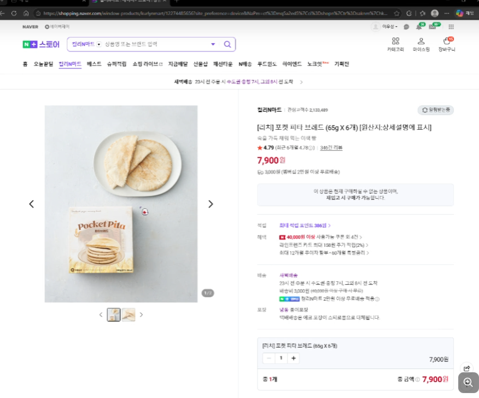Click the NAVER logo
Screen dimensions: 479x398
pos(30,27)
